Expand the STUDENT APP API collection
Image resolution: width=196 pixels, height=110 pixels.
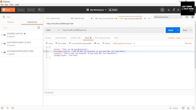pos(2,35)
